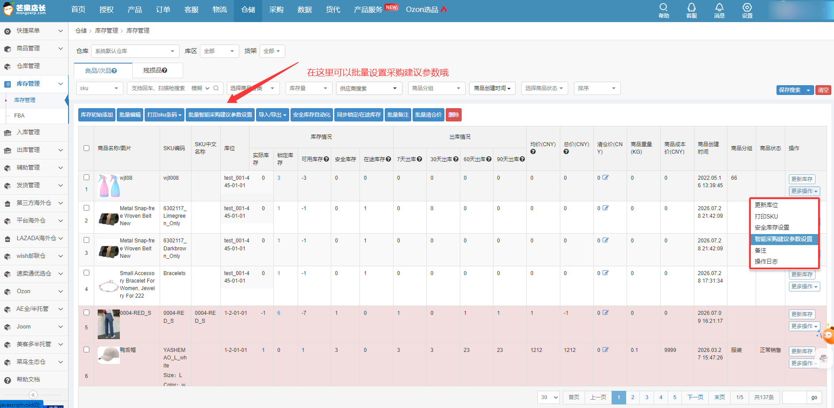This screenshot has width=834, height=408.
Task: Open the 仓库 系统默认仓库 dropdown
Action: (x=135, y=51)
